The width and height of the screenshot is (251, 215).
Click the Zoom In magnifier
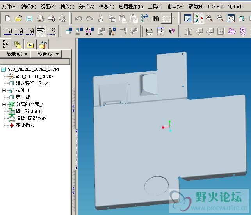tap(209, 18)
